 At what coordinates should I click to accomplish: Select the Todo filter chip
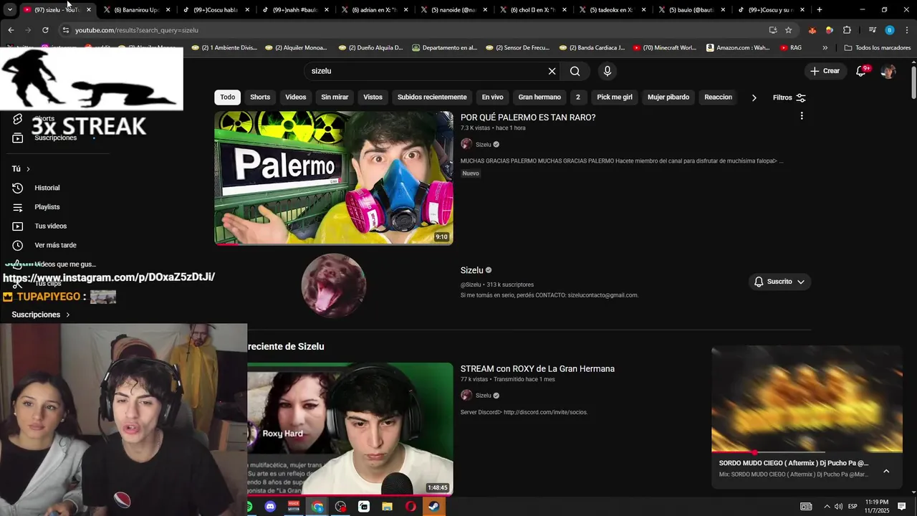tap(227, 97)
